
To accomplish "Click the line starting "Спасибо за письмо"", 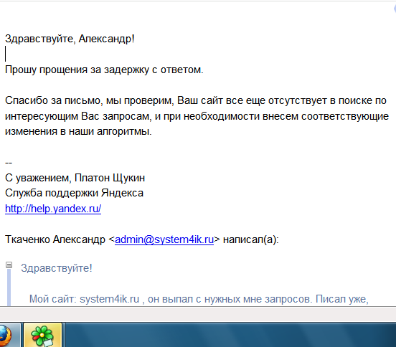I will click(x=196, y=100).
